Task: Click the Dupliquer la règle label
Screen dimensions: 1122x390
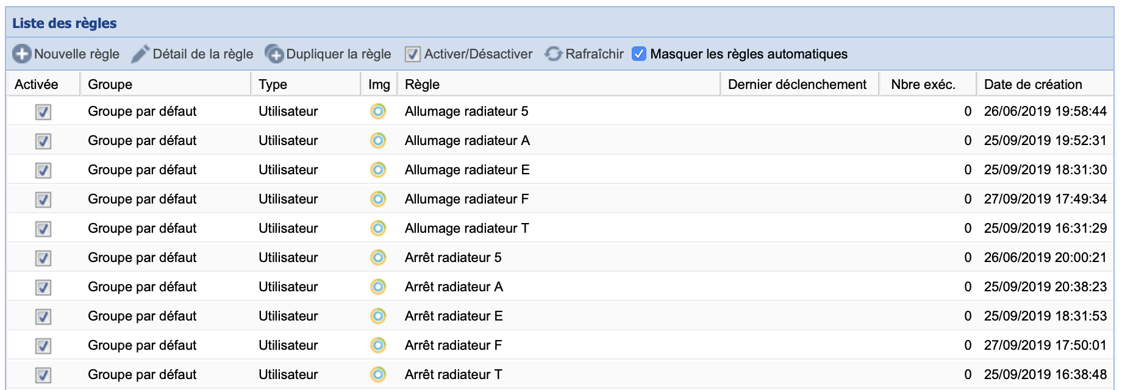Action: point(338,54)
